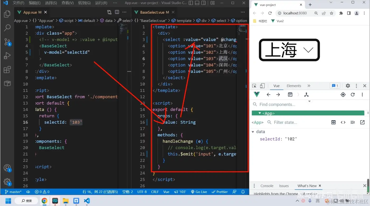Open DevTools settings gear
The height and width of the screenshot is (206, 370).
(348, 86)
